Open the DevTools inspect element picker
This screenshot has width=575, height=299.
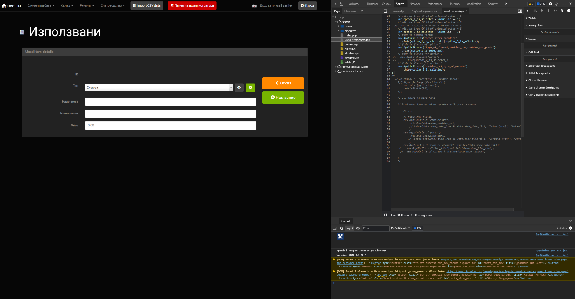[335, 4]
